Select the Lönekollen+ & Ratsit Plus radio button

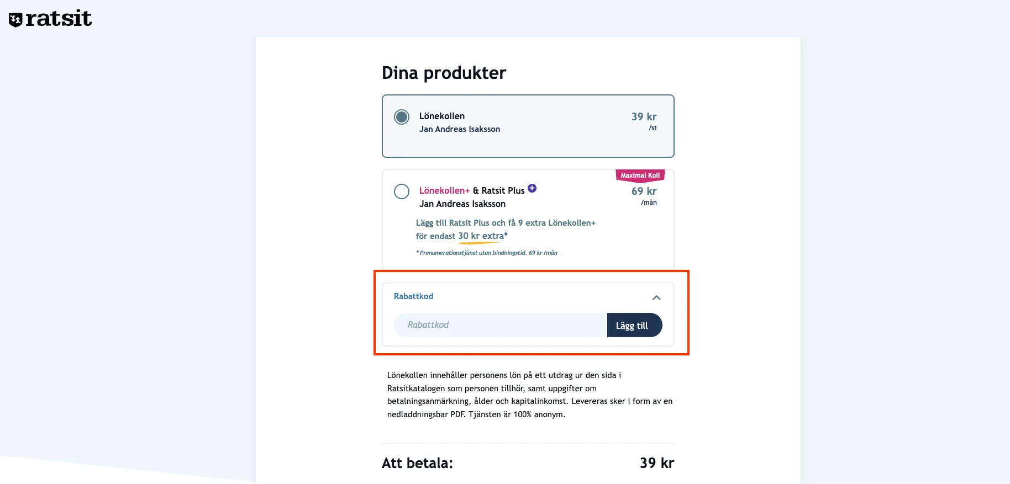(x=402, y=192)
